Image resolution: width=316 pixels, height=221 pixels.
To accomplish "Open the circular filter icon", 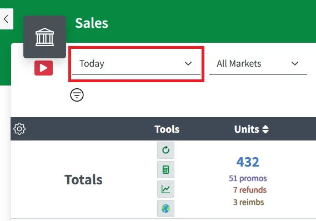I will (x=77, y=95).
